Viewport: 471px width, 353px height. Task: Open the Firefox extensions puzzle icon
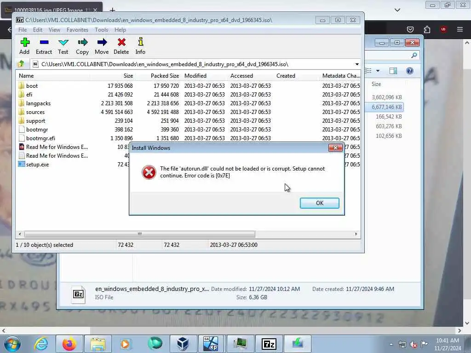pyautogui.click(x=427, y=29)
